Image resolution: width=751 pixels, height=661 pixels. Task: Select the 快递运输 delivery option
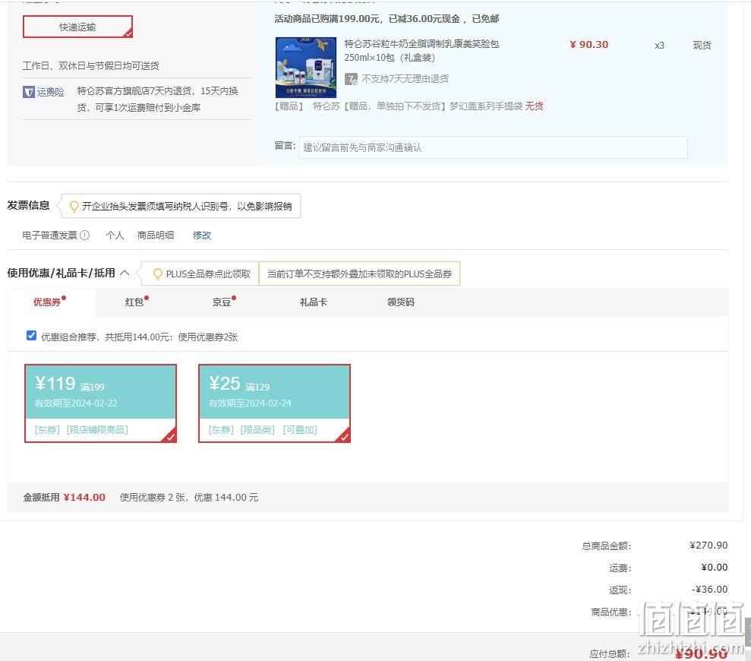(x=77, y=27)
